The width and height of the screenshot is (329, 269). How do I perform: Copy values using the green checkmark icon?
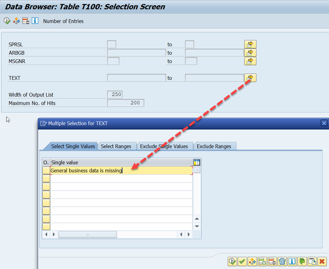click(242, 262)
